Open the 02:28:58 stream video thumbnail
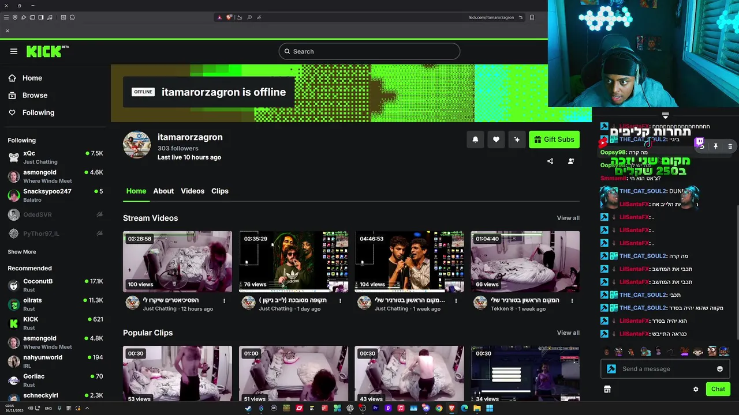This screenshot has height=415, width=739. (x=177, y=262)
